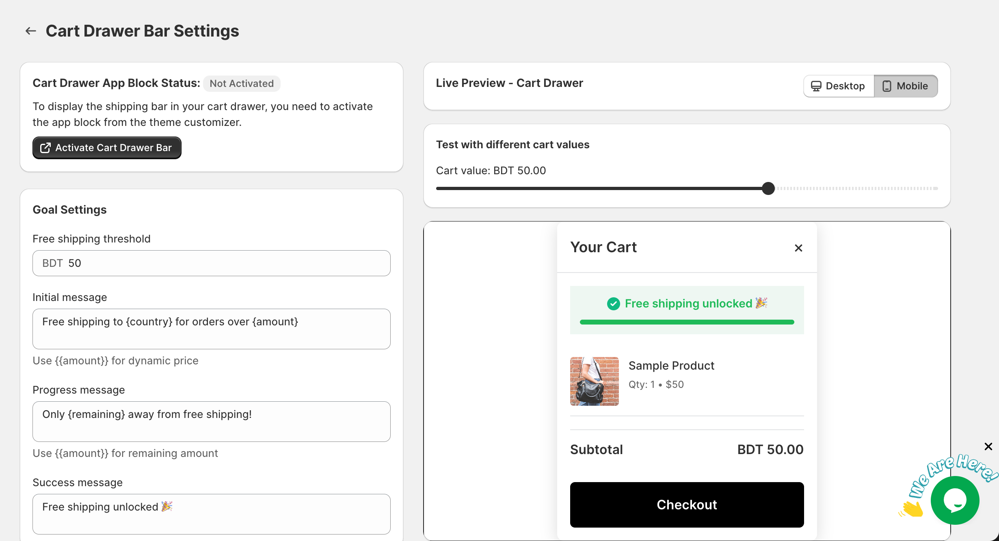The image size is (999, 541).
Task: Focus the Progress message text box
Action: coord(212,422)
